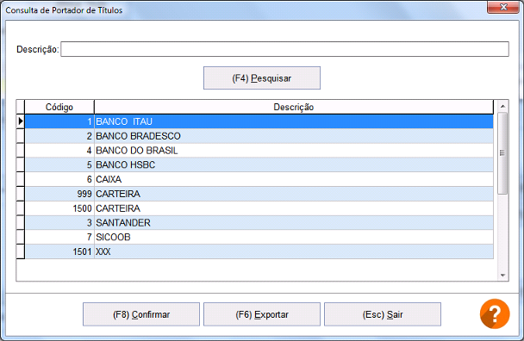This screenshot has width=524, height=341.
Task: Select the BANCO ITAU row
Action: tap(259, 121)
